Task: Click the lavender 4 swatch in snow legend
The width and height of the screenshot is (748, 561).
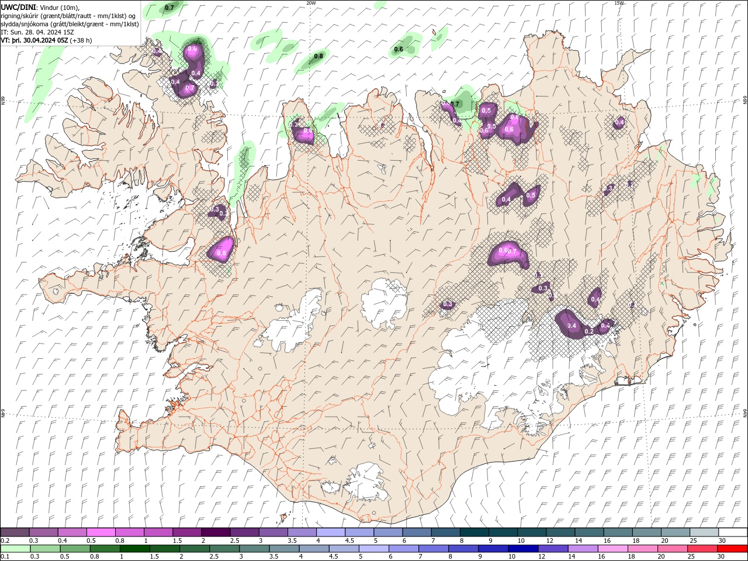Action: pyautogui.click(x=330, y=532)
